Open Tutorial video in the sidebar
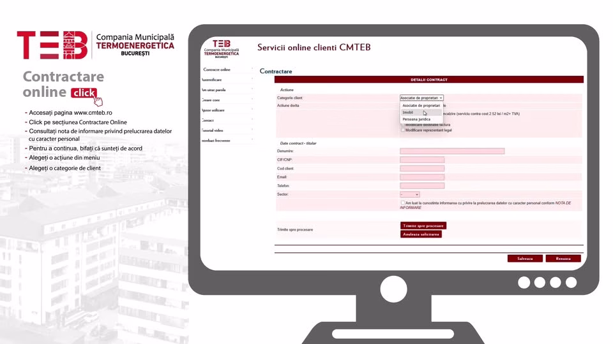This screenshot has height=344, width=613. [212, 130]
